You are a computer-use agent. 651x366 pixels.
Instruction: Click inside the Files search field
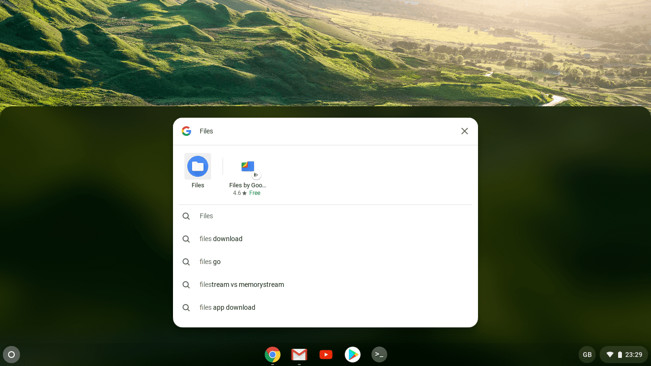pyautogui.click(x=286, y=131)
